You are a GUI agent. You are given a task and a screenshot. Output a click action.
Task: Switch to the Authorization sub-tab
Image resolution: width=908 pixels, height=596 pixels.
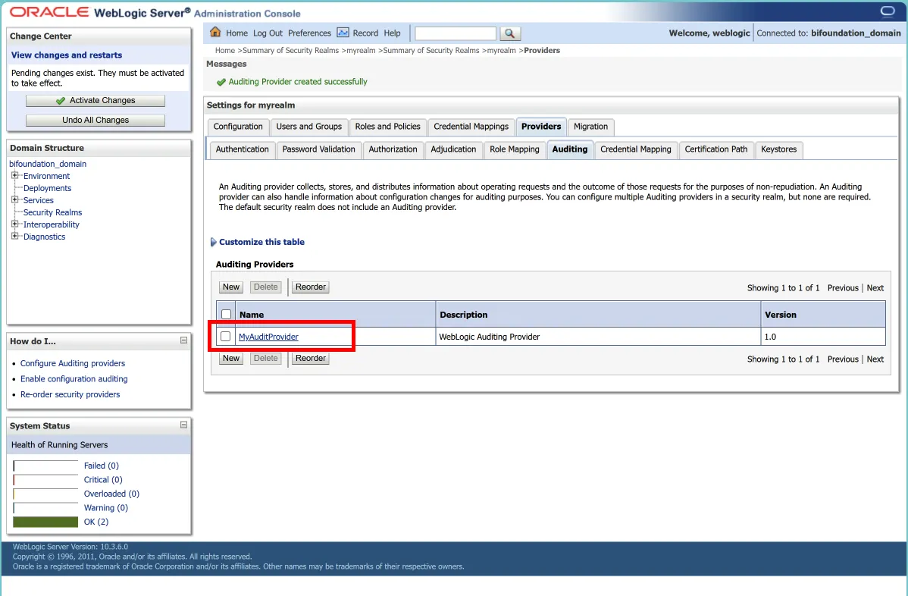tap(393, 149)
